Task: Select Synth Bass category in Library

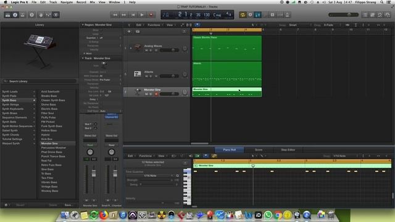Action: 19,100
